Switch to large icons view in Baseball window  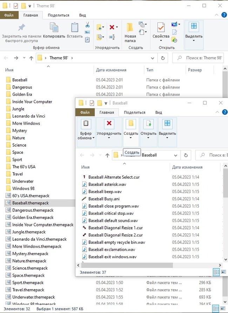pyautogui.click(x=223, y=272)
